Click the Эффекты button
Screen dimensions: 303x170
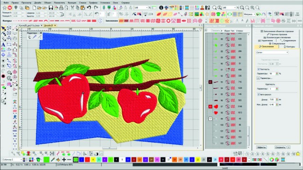[261, 147]
